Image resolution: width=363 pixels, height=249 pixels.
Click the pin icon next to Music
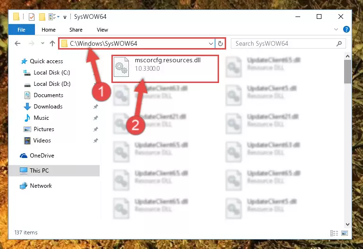(x=96, y=118)
